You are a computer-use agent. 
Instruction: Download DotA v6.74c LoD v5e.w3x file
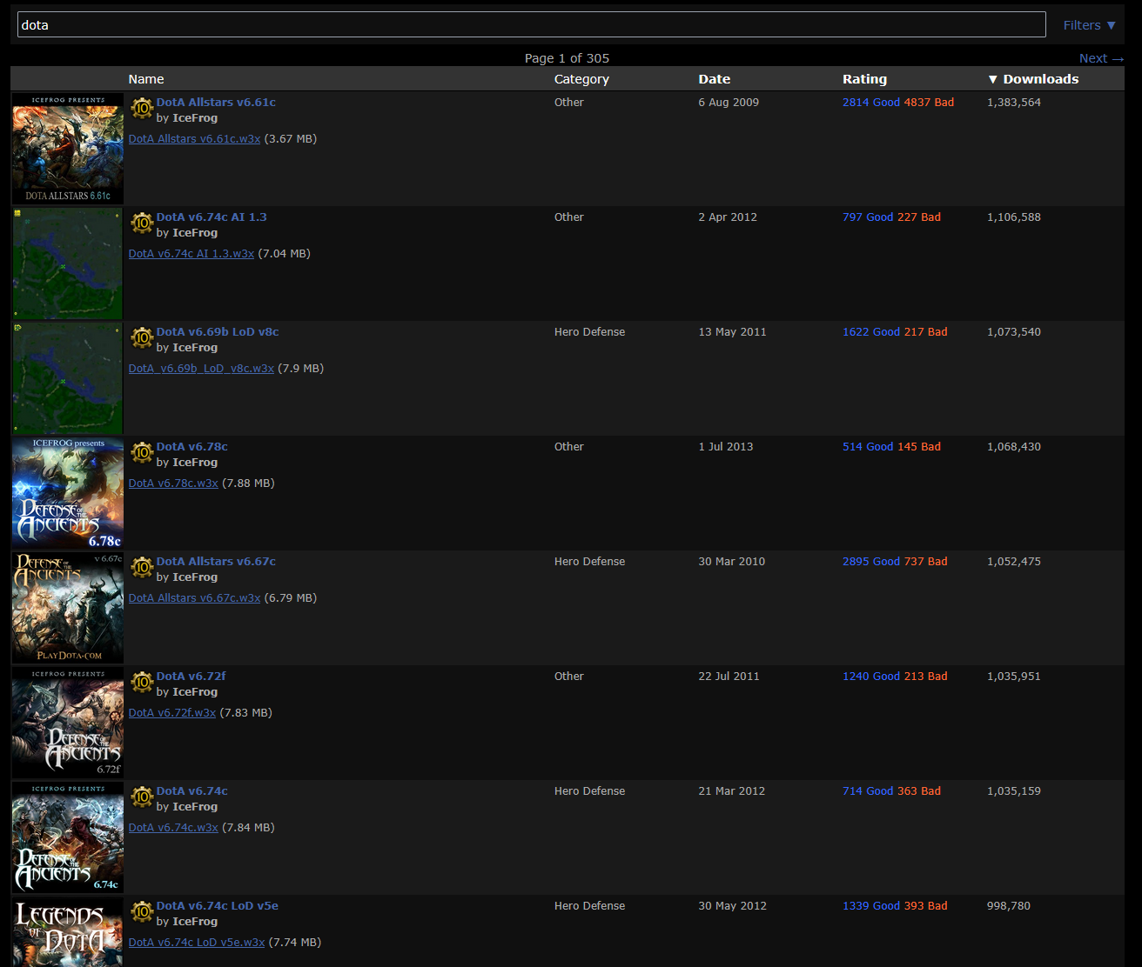point(197,942)
